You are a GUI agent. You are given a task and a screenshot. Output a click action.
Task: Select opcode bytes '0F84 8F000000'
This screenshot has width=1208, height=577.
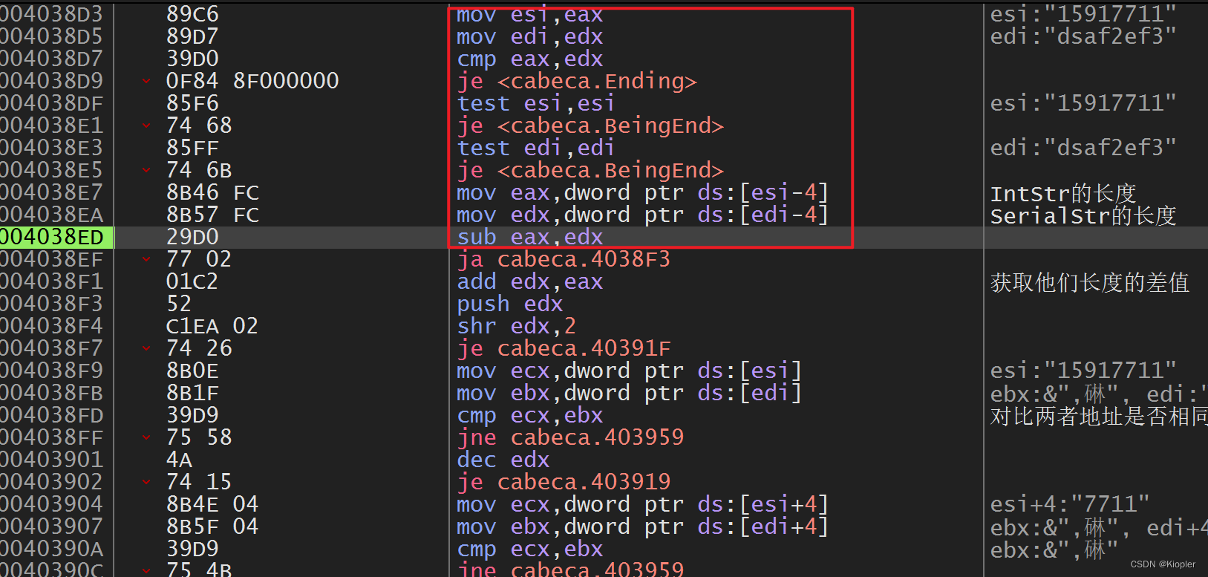pos(252,81)
